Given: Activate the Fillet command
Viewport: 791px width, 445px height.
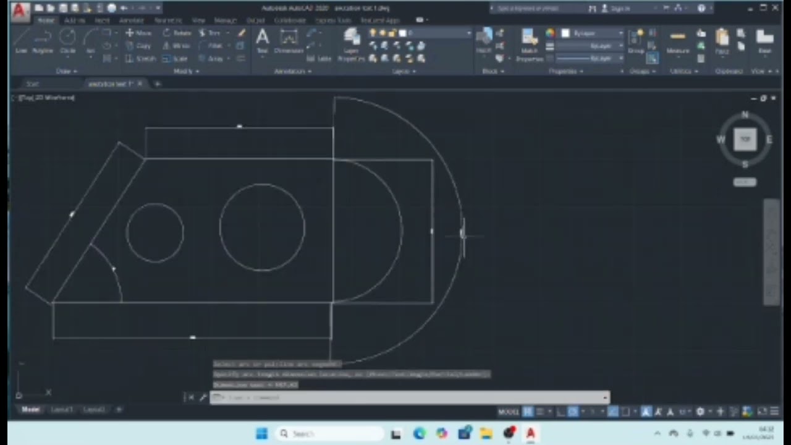Looking at the screenshot, I should (210, 46).
